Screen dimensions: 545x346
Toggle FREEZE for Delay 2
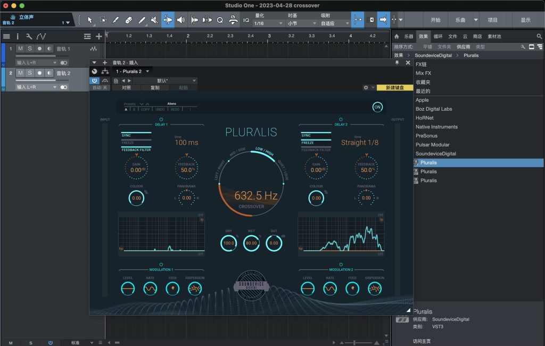click(316, 142)
